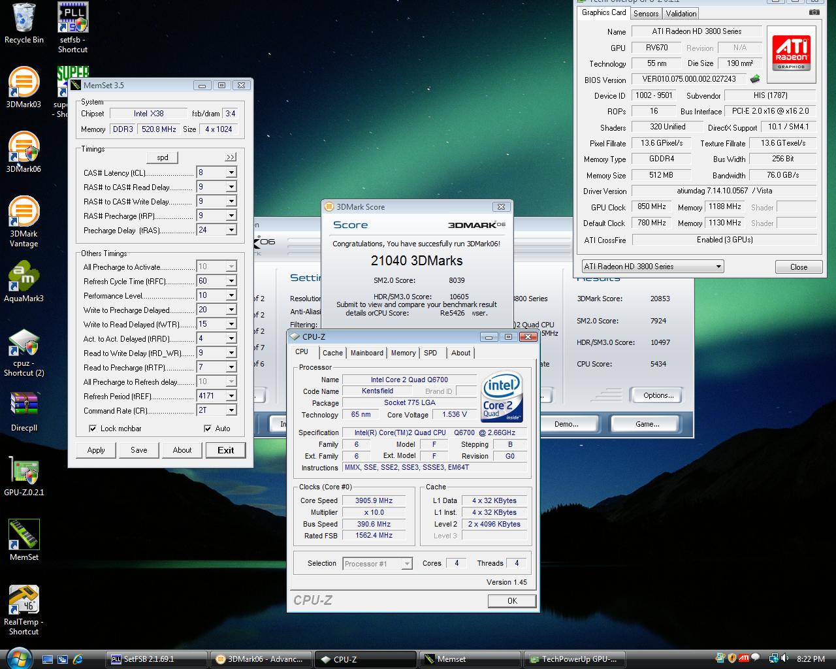Open the Write to Read Delayed (tWTR) dropdown
Viewport: 836px width, 669px height.
coord(231,324)
